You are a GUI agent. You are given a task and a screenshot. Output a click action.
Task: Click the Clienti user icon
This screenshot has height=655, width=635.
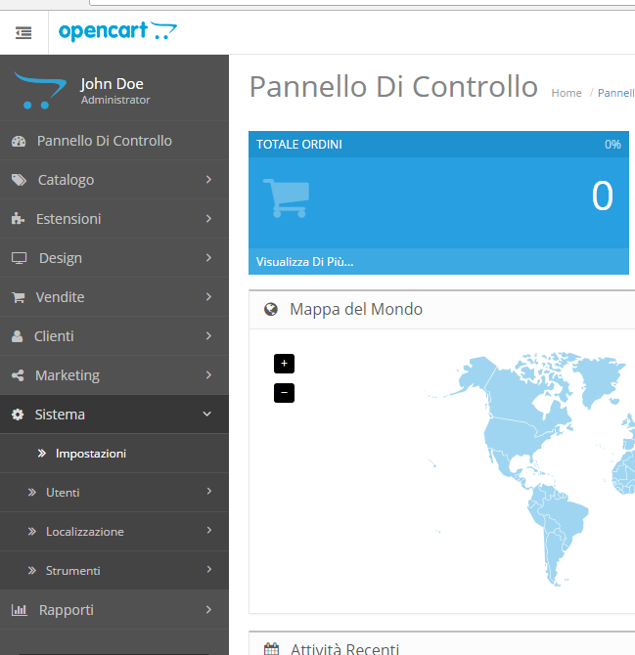click(18, 336)
